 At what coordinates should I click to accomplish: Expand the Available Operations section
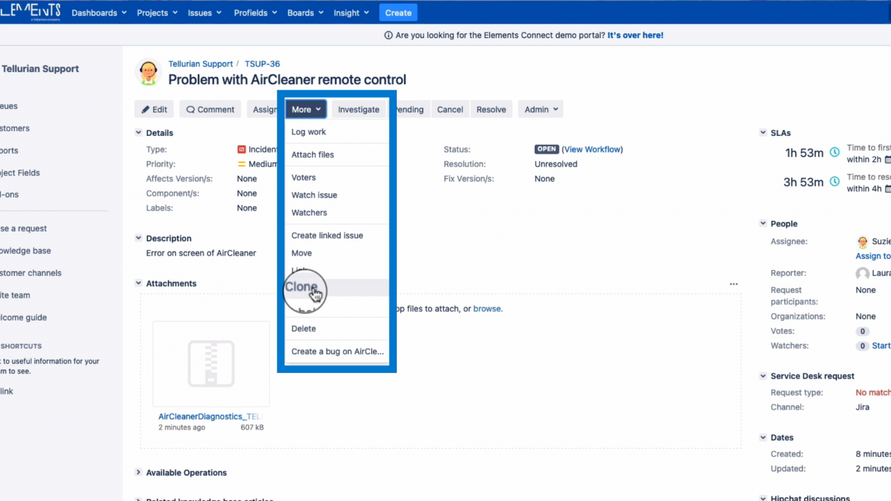(x=138, y=473)
